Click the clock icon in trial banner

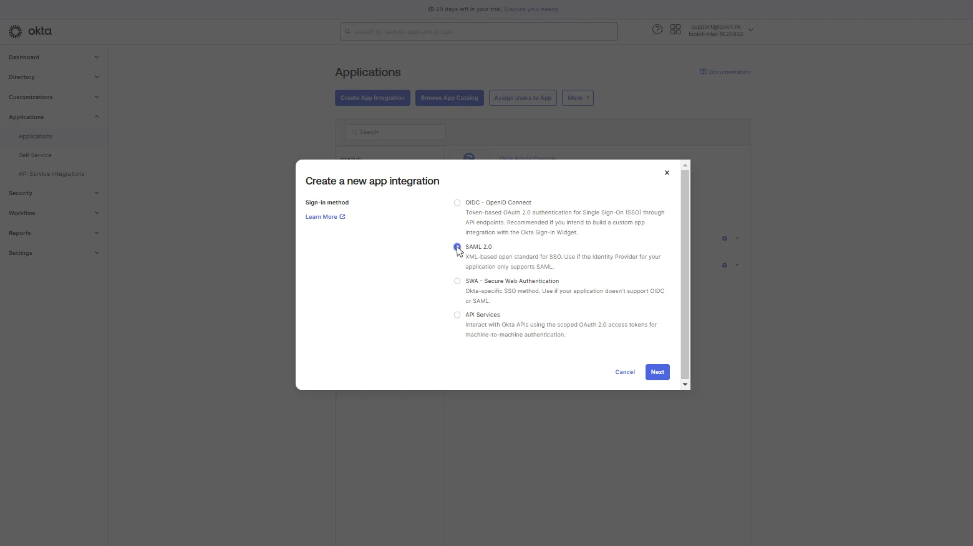pyautogui.click(x=431, y=9)
